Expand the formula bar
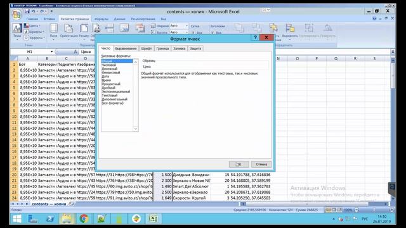 [x=393, y=52]
